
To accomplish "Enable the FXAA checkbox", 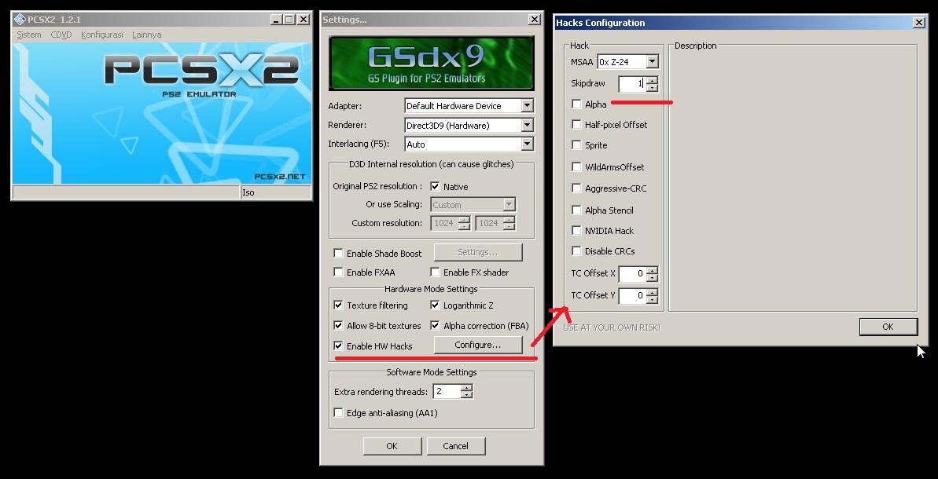I will click(x=339, y=272).
